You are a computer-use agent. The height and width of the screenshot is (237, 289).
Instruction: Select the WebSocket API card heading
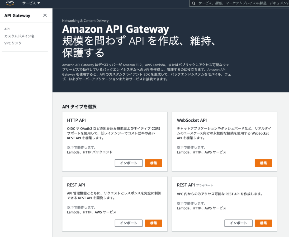(x=192, y=120)
